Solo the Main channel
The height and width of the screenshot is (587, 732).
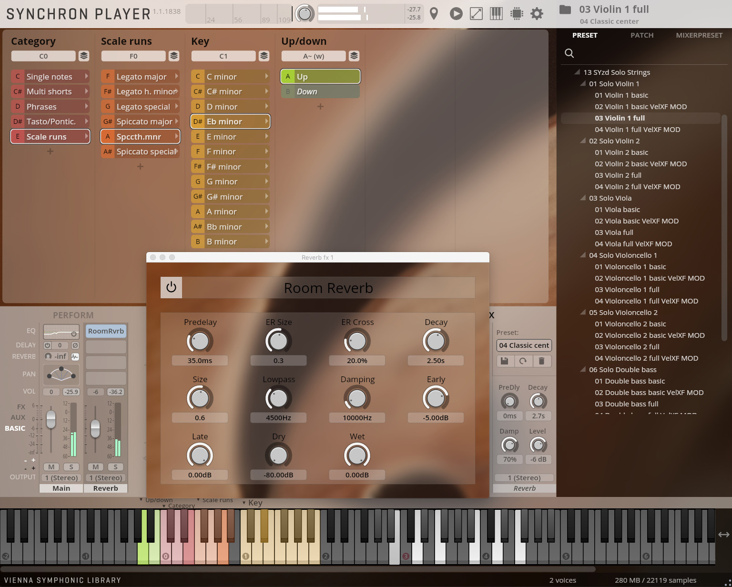tap(71, 467)
